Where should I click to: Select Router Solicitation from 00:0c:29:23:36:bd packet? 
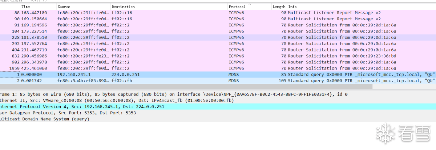coord(218,56)
